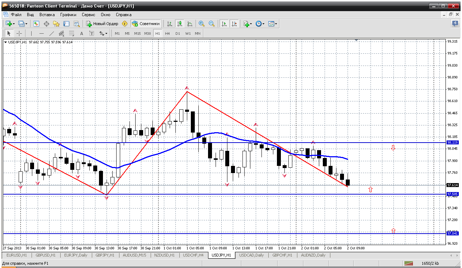Select the W1 timeframe
The image size is (462, 268).
tap(188, 33)
